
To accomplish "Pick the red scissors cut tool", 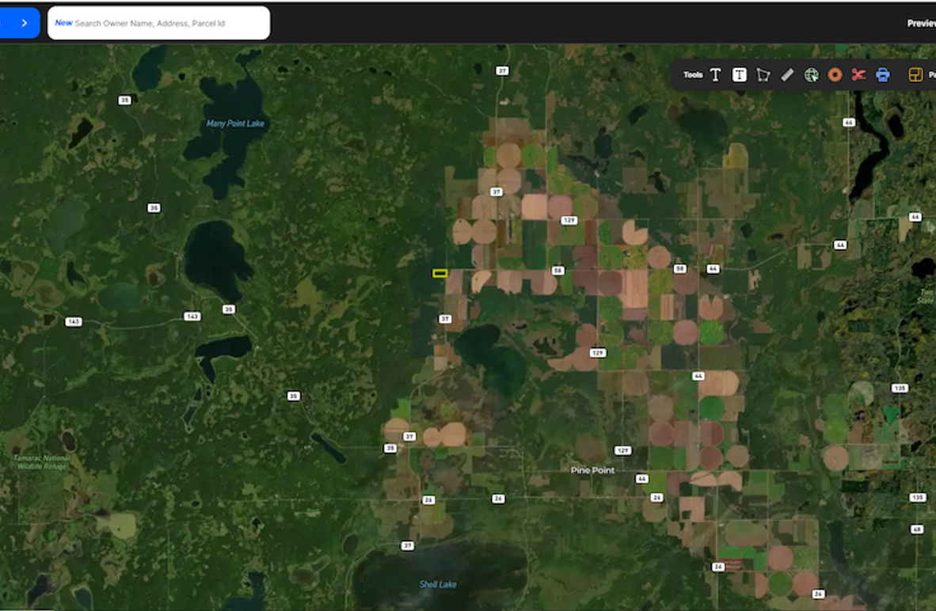I will (x=858, y=74).
